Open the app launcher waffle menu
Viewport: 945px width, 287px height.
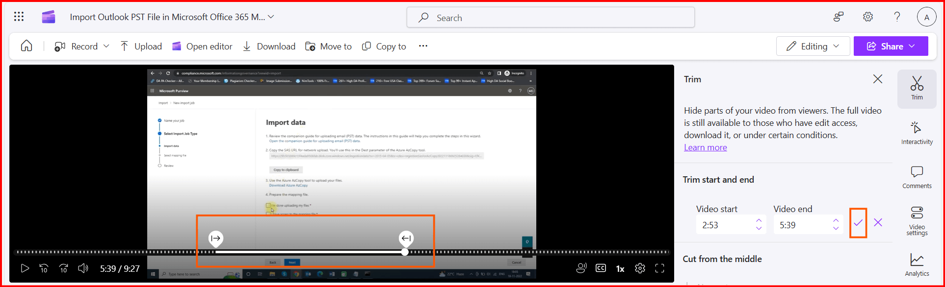19,17
